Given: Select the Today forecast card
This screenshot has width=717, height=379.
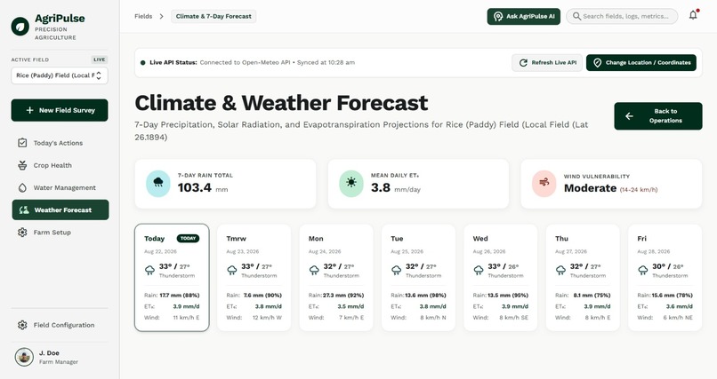Looking at the screenshot, I should [172, 277].
